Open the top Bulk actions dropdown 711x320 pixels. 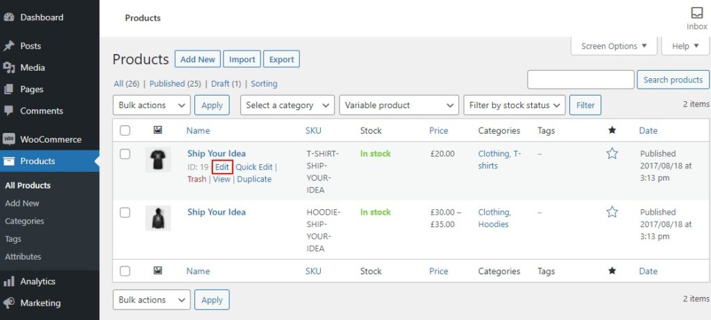tap(151, 105)
